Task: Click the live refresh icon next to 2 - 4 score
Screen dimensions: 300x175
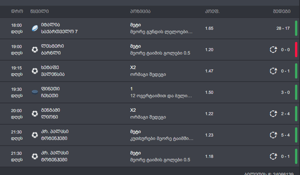Action: (x=274, y=114)
